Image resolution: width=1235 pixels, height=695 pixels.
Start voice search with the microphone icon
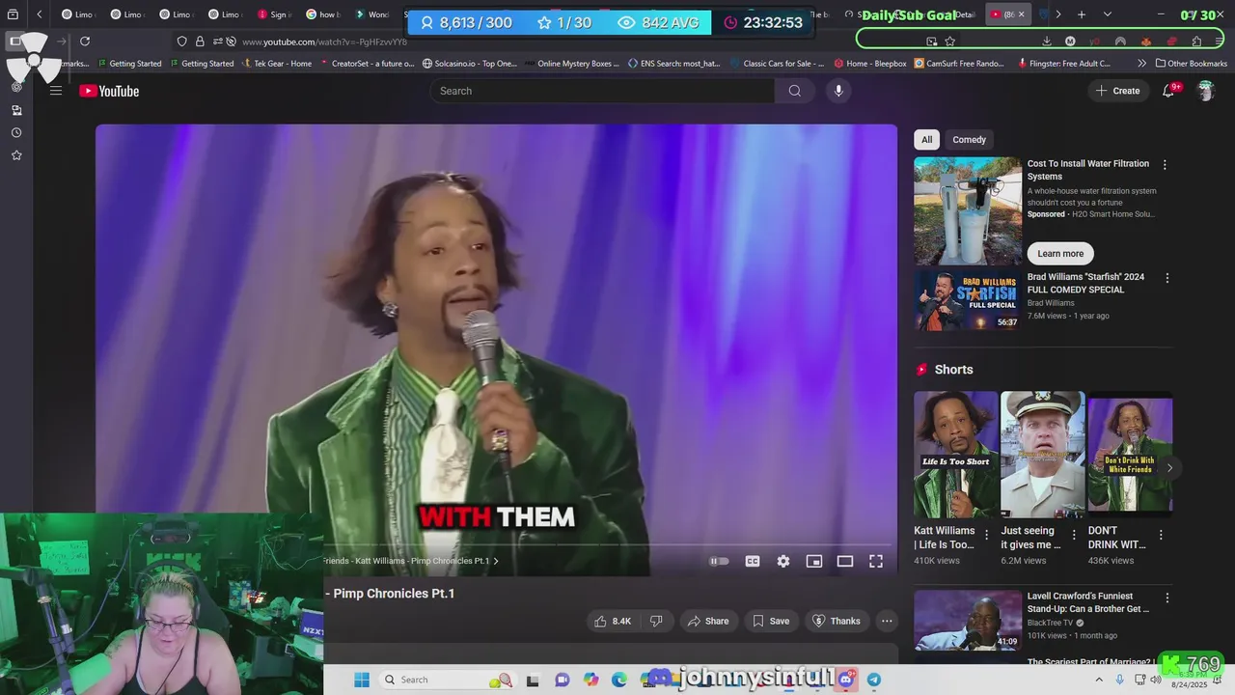pyautogui.click(x=838, y=91)
